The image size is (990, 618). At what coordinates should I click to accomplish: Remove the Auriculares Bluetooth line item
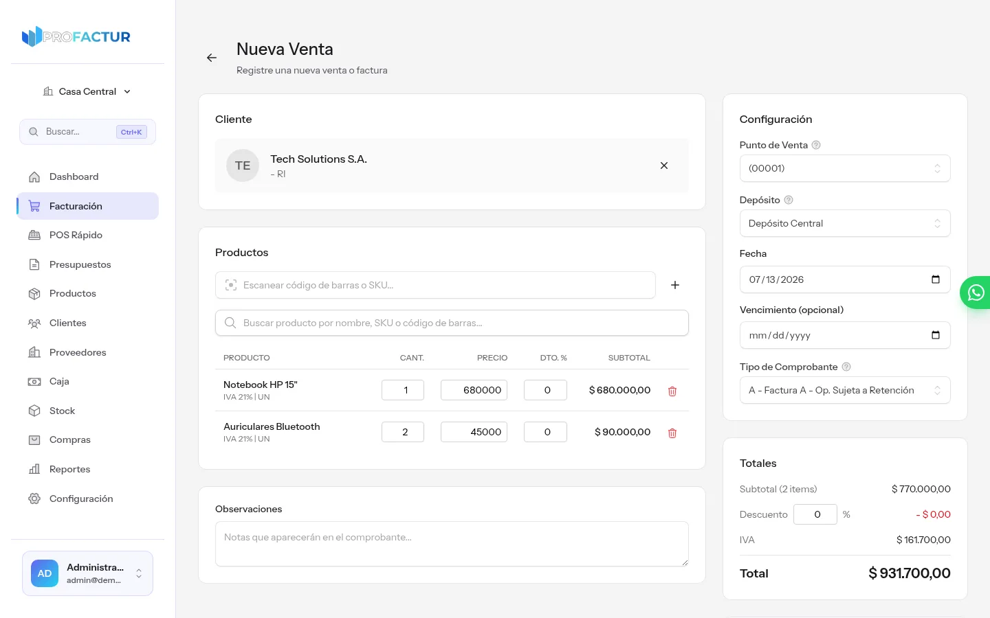[672, 433]
